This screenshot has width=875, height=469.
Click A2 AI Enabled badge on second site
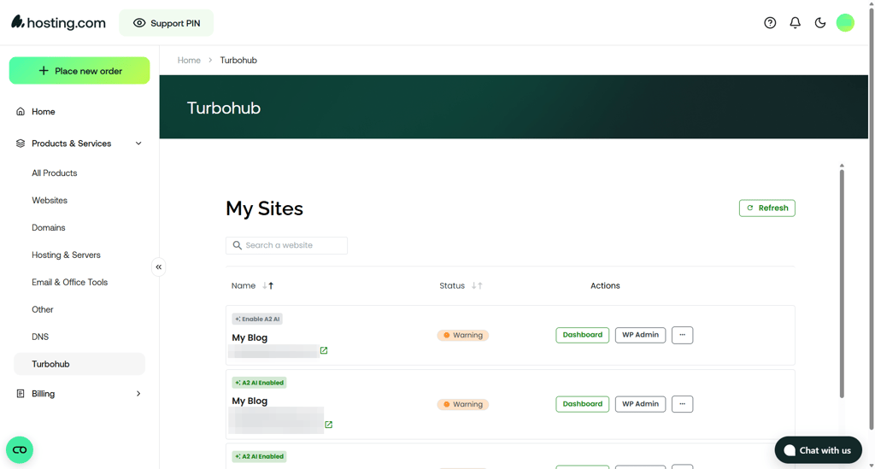(260, 383)
